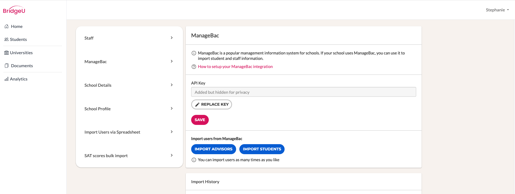Open Import Users via Spreadsheet
Image resolution: width=515 pixels, height=194 pixels.
tap(129, 132)
